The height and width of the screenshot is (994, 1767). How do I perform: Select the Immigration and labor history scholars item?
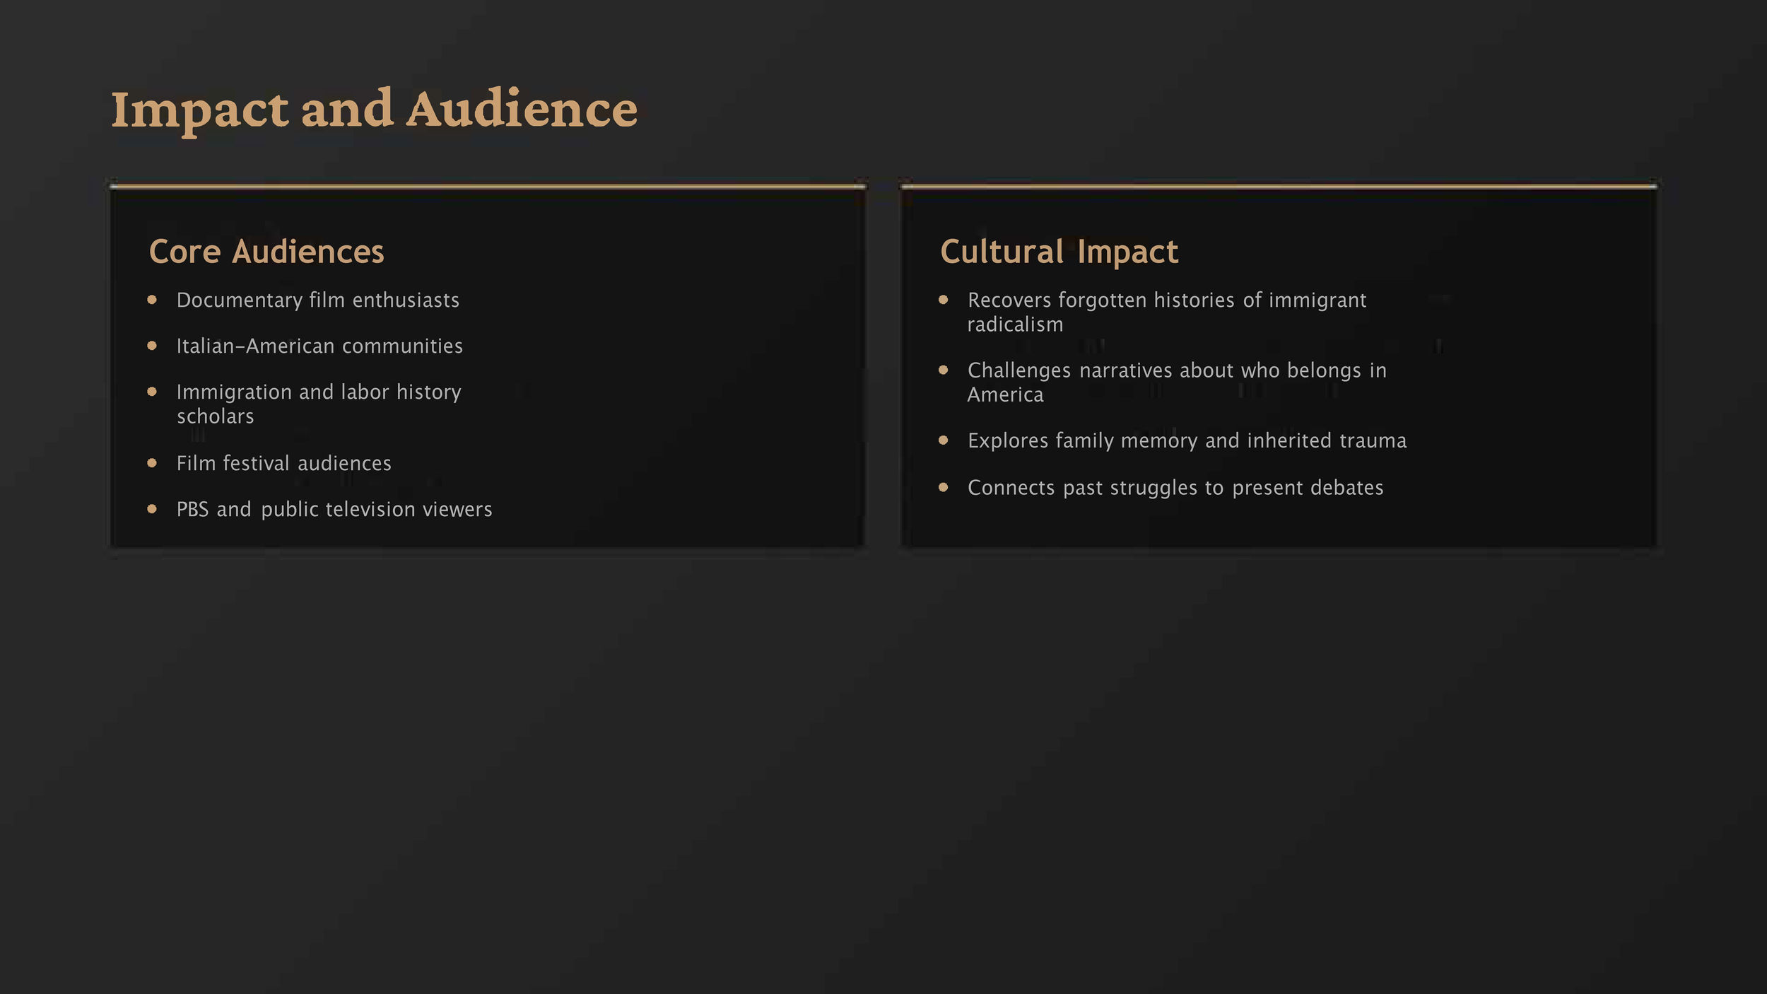click(x=319, y=403)
